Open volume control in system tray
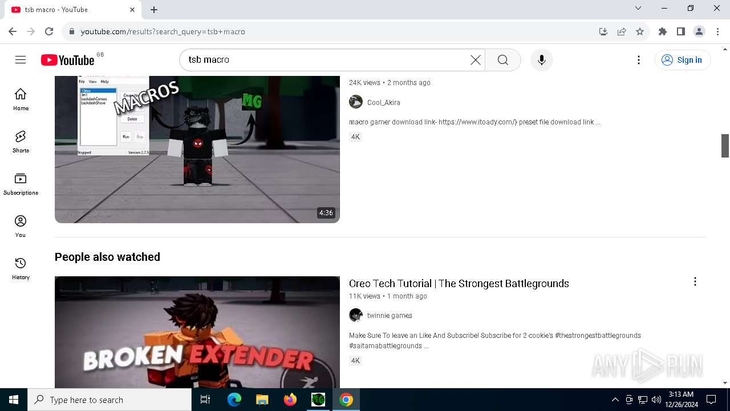 pyautogui.click(x=656, y=400)
